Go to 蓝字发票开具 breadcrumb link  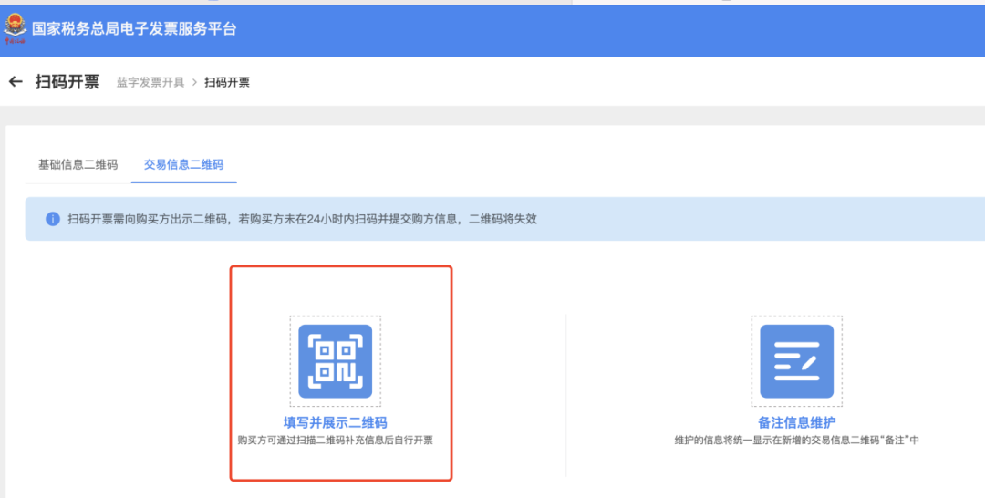click(150, 82)
